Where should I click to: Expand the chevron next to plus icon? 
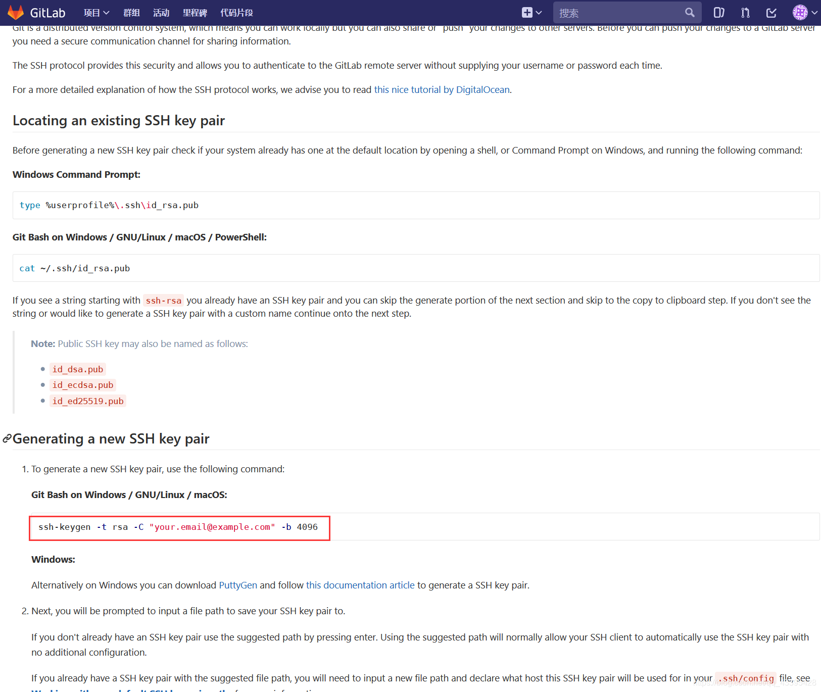(x=539, y=13)
